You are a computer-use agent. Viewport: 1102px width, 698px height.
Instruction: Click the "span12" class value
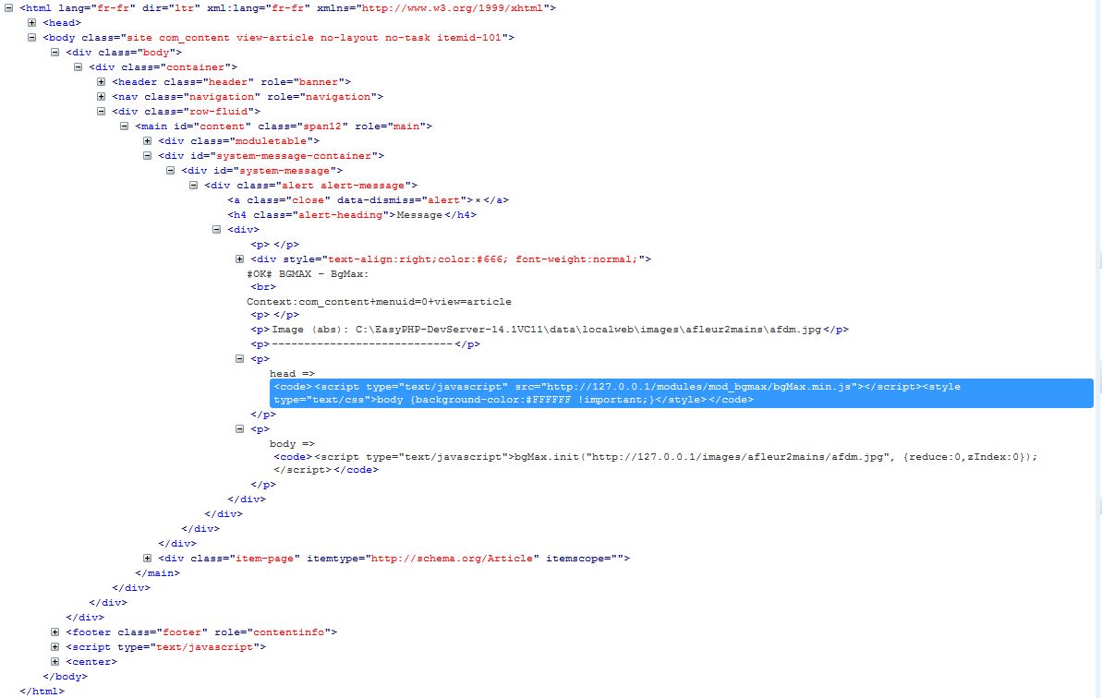(x=322, y=126)
